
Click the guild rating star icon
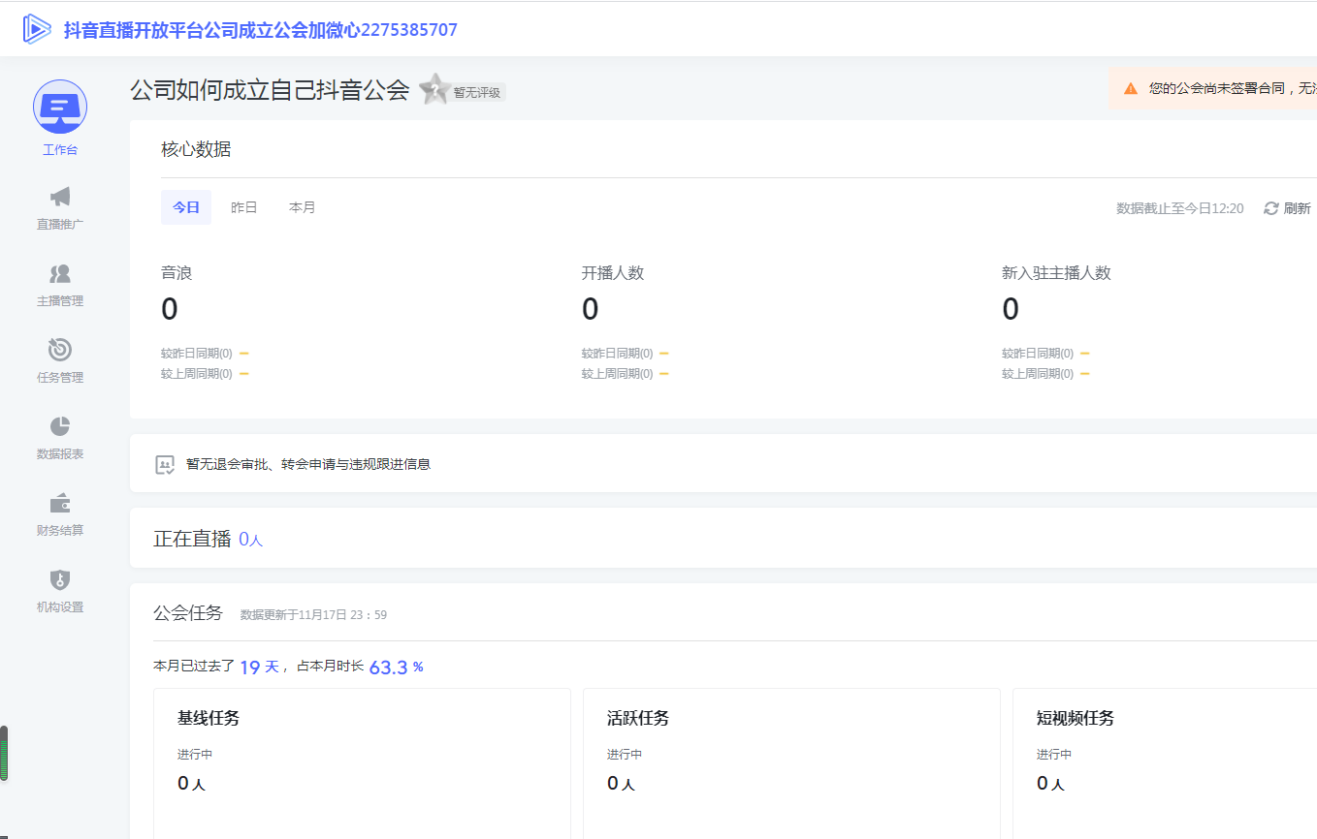(x=434, y=89)
